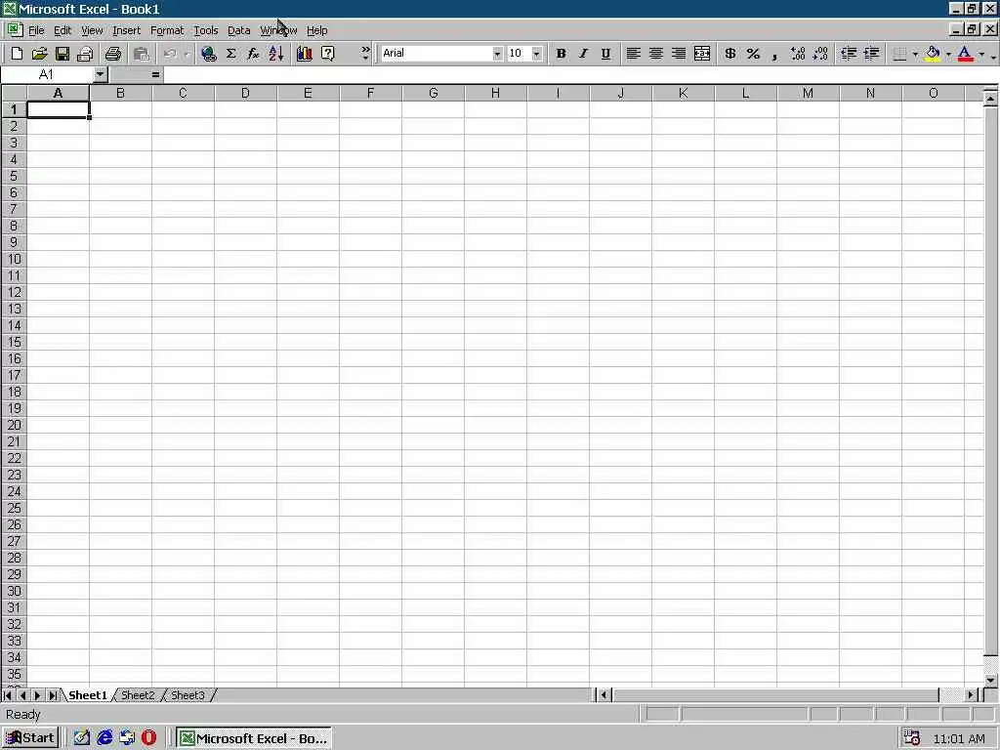Launch the Chart Wizard icon
The height and width of the screenshot is (750, 1000).
coord(305,54)
